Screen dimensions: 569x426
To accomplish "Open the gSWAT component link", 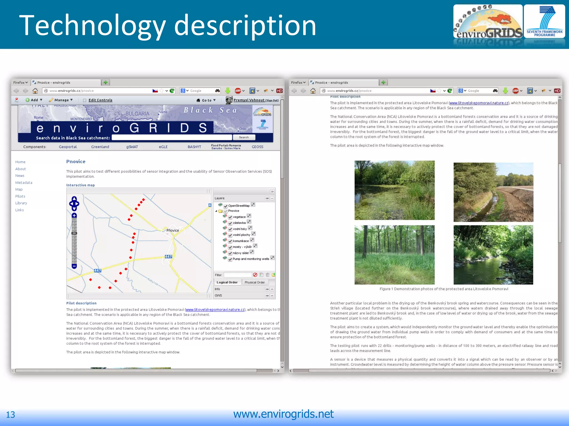I will pos(132,147).
